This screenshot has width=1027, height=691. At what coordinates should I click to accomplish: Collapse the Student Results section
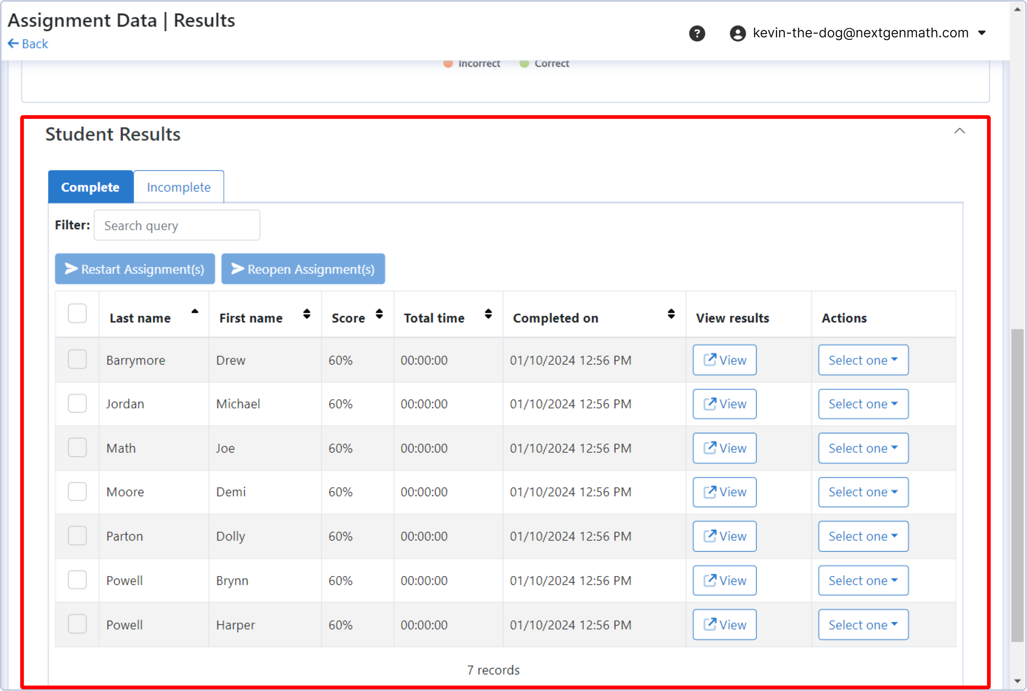(960, 131)
